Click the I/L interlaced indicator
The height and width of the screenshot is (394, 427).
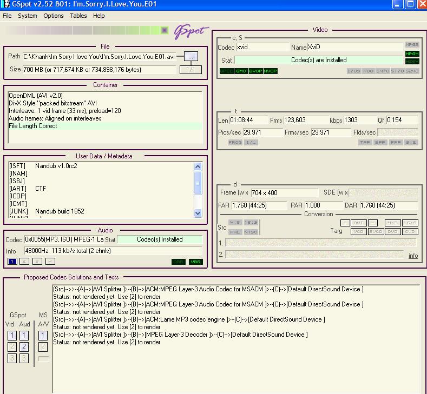[251, 142]
